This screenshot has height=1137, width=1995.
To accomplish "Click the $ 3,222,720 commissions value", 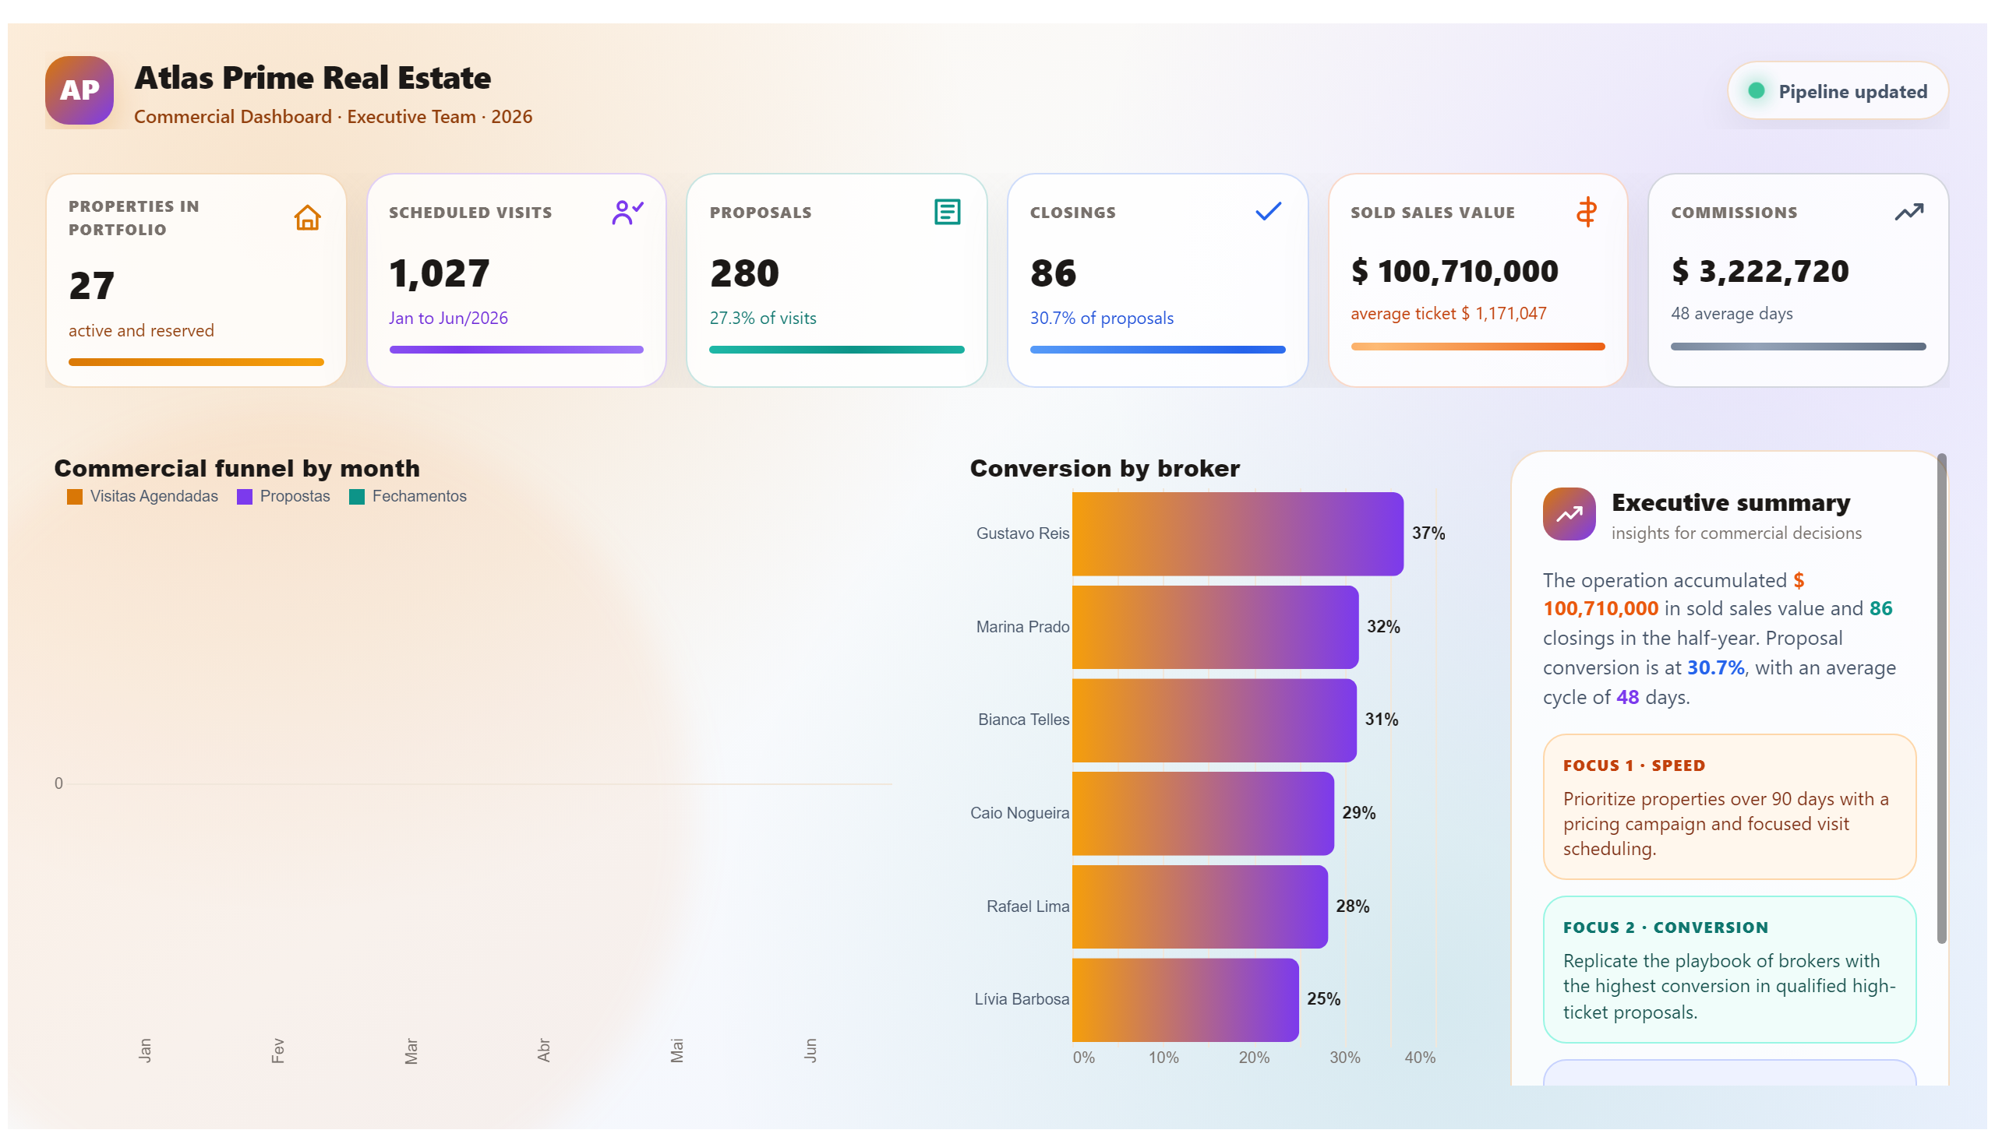I will click(1760, 272).
